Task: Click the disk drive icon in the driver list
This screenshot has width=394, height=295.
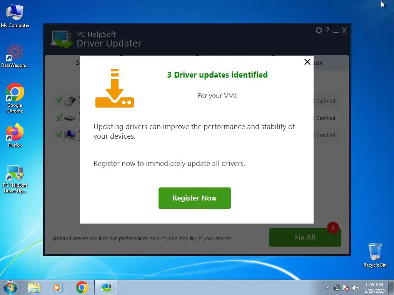Action: [x=70, y=118]
